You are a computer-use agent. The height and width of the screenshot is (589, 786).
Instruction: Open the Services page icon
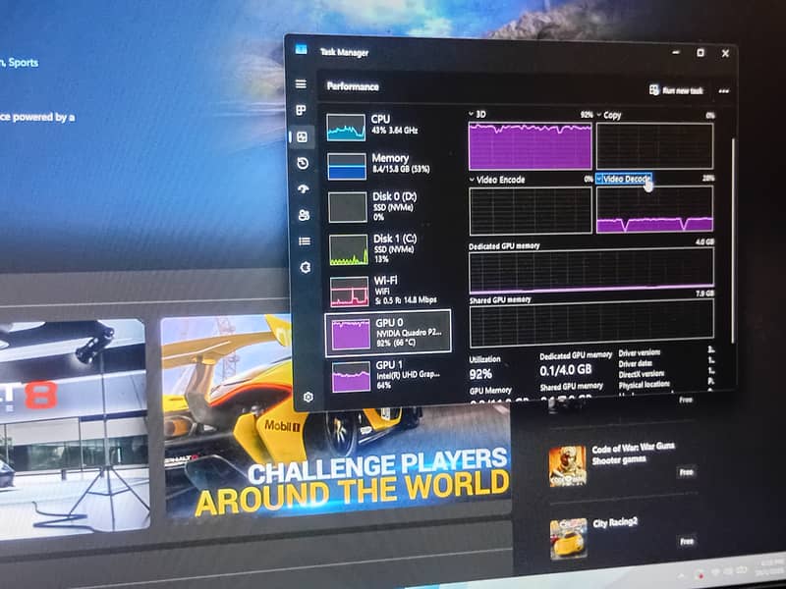[x=306, y=267]
